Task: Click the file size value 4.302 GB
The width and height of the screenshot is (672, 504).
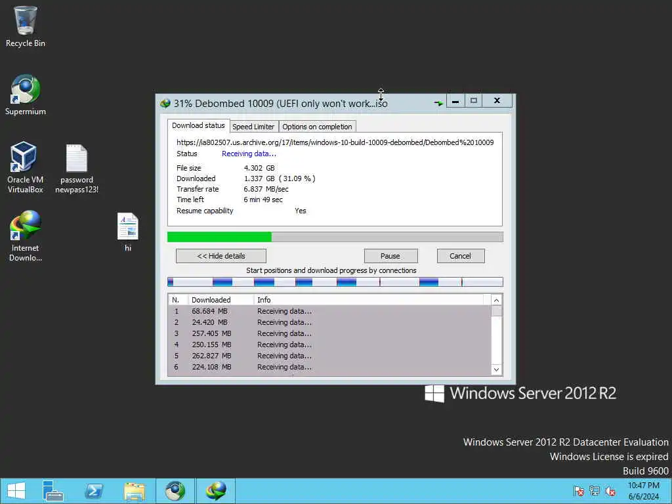Action: tap(259, 168)
